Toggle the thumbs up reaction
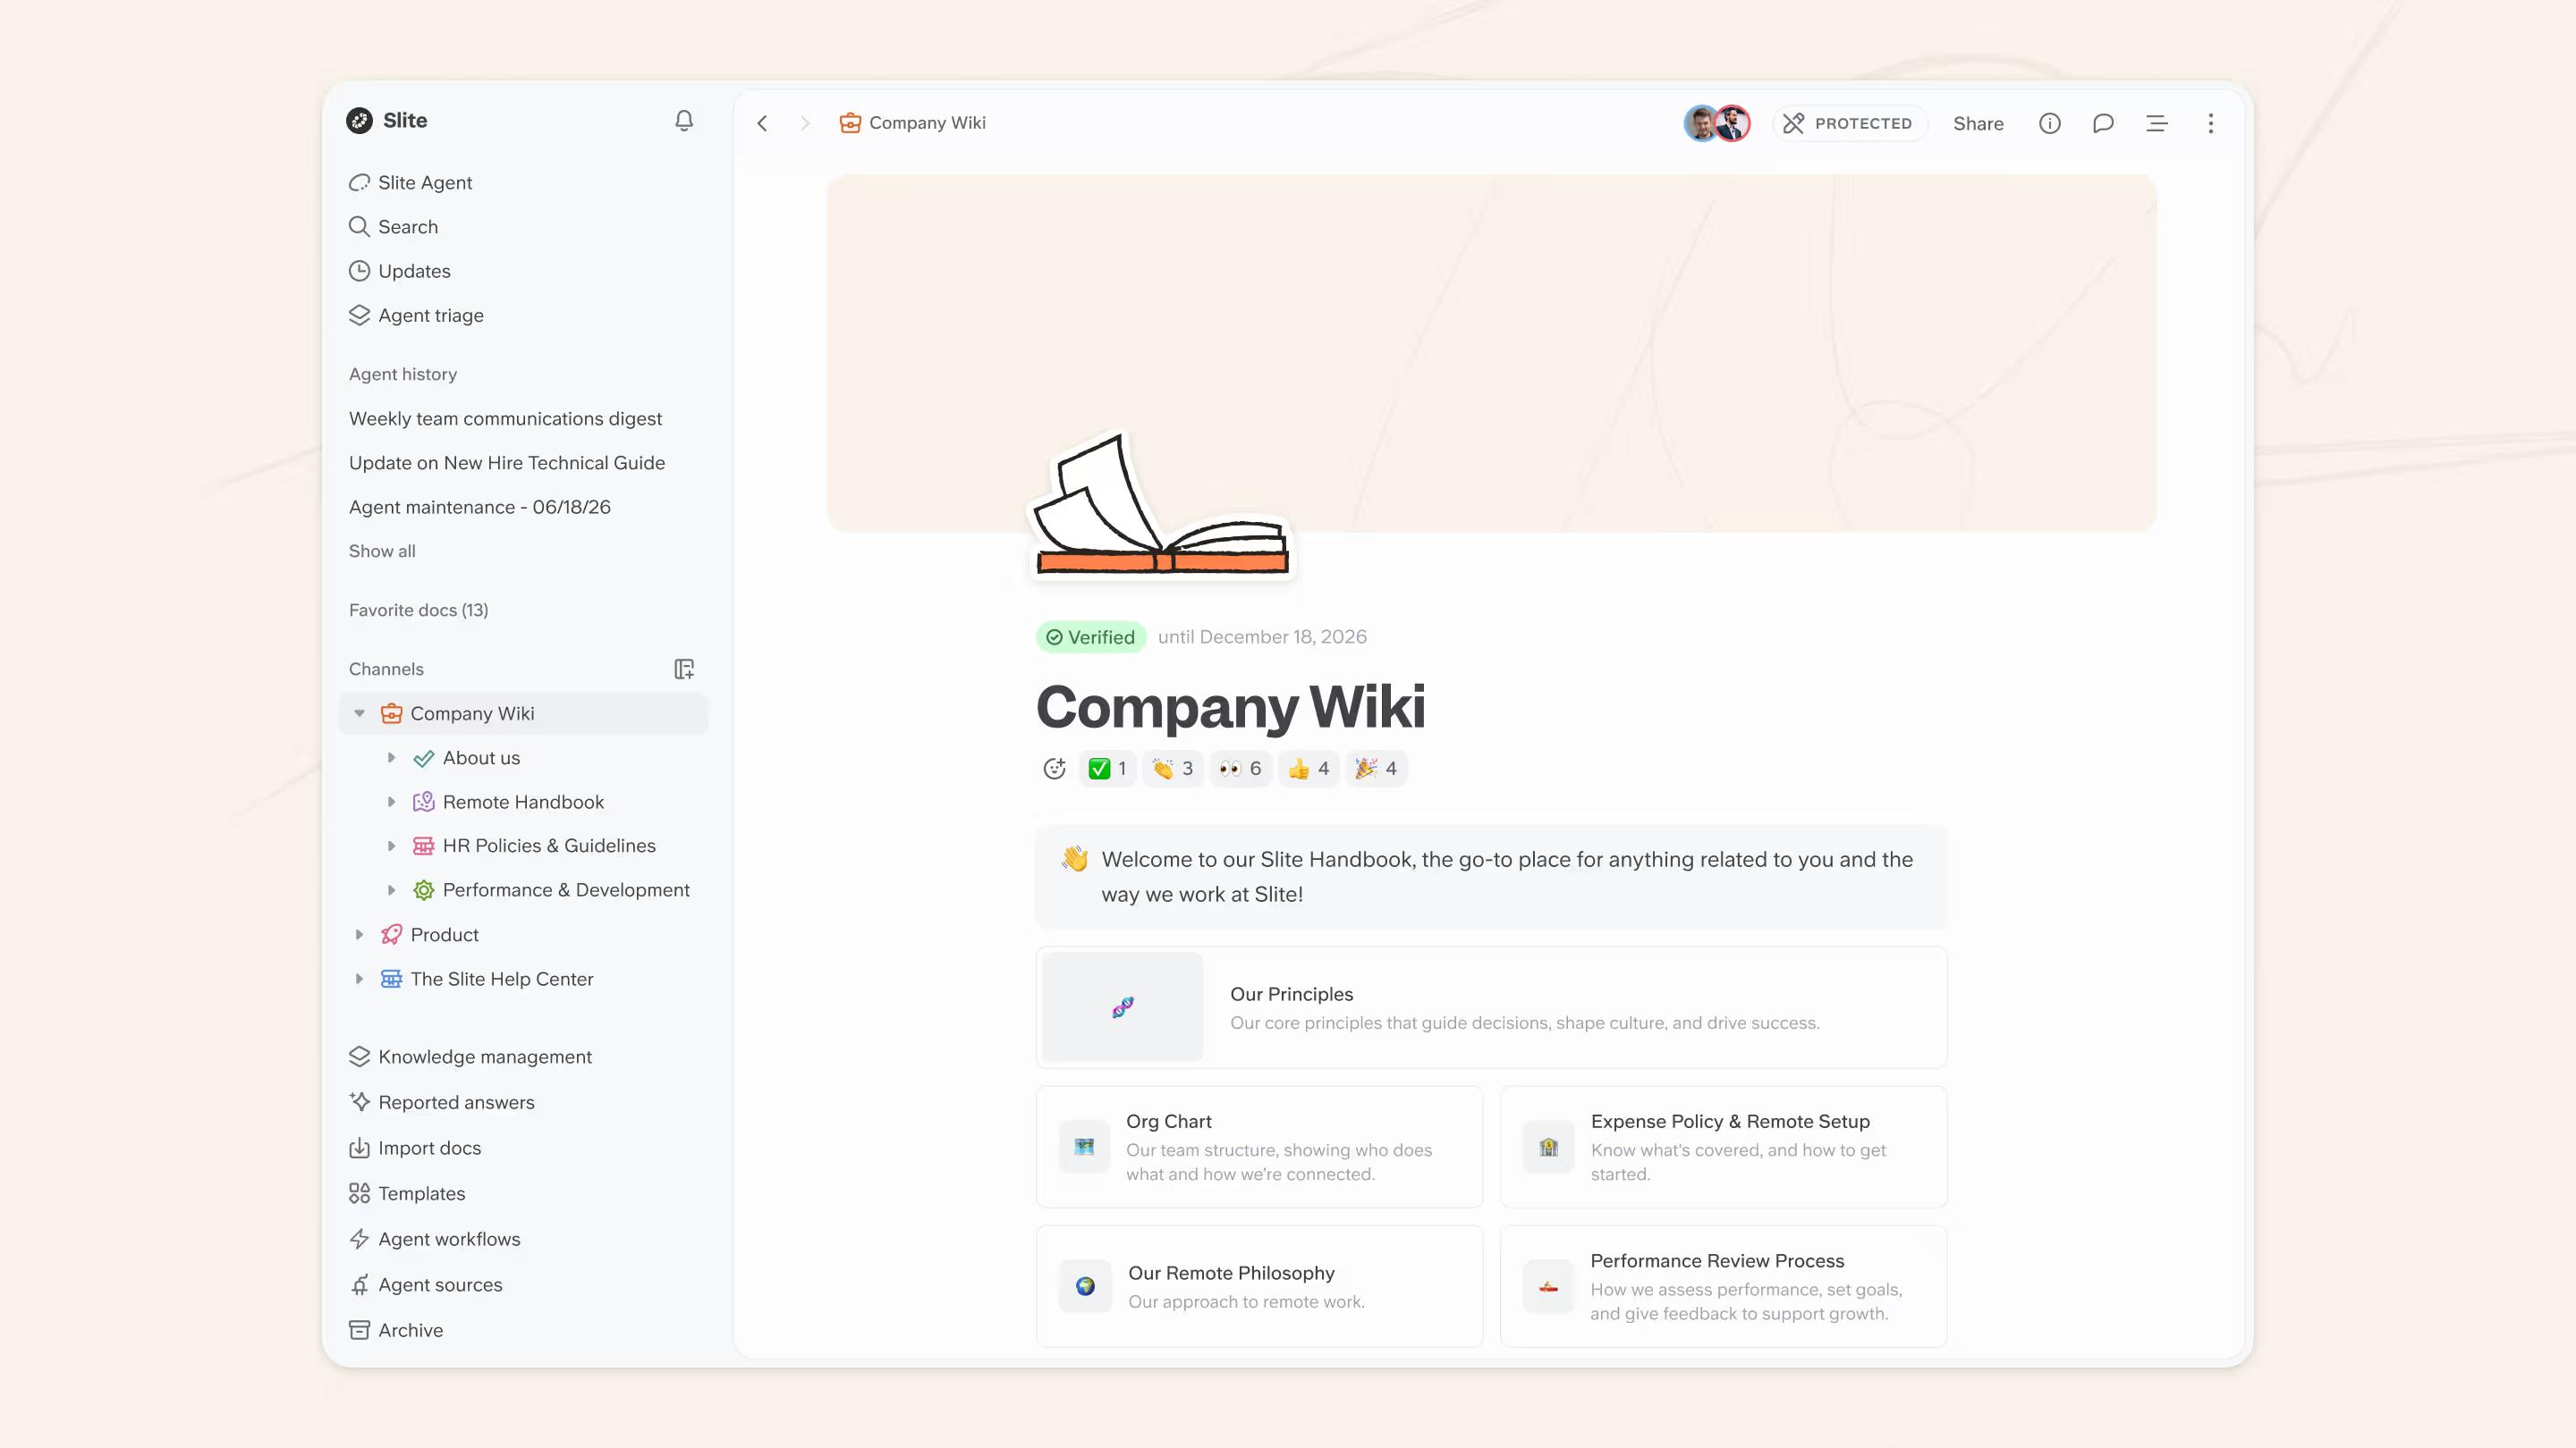Image resolution: width=2576 pixels, height=1448 pixels. [1309, 769]
